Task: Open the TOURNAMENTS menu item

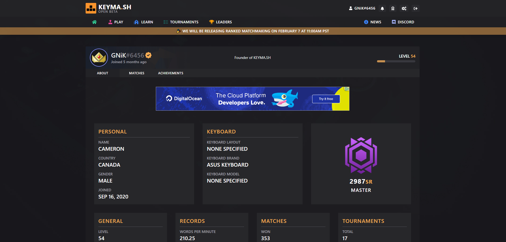Action: pyautogui.click(x=181, y=22)
